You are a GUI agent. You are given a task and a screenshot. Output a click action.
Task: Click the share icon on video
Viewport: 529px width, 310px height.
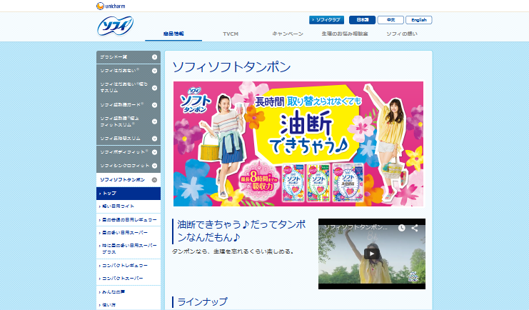[x=415, y=228]
